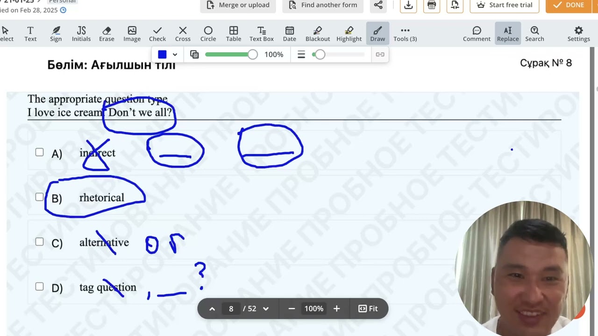The width and height of the screenshot is (598, 336).
Task: Click Start free trial button
Action: coord(504,5)
